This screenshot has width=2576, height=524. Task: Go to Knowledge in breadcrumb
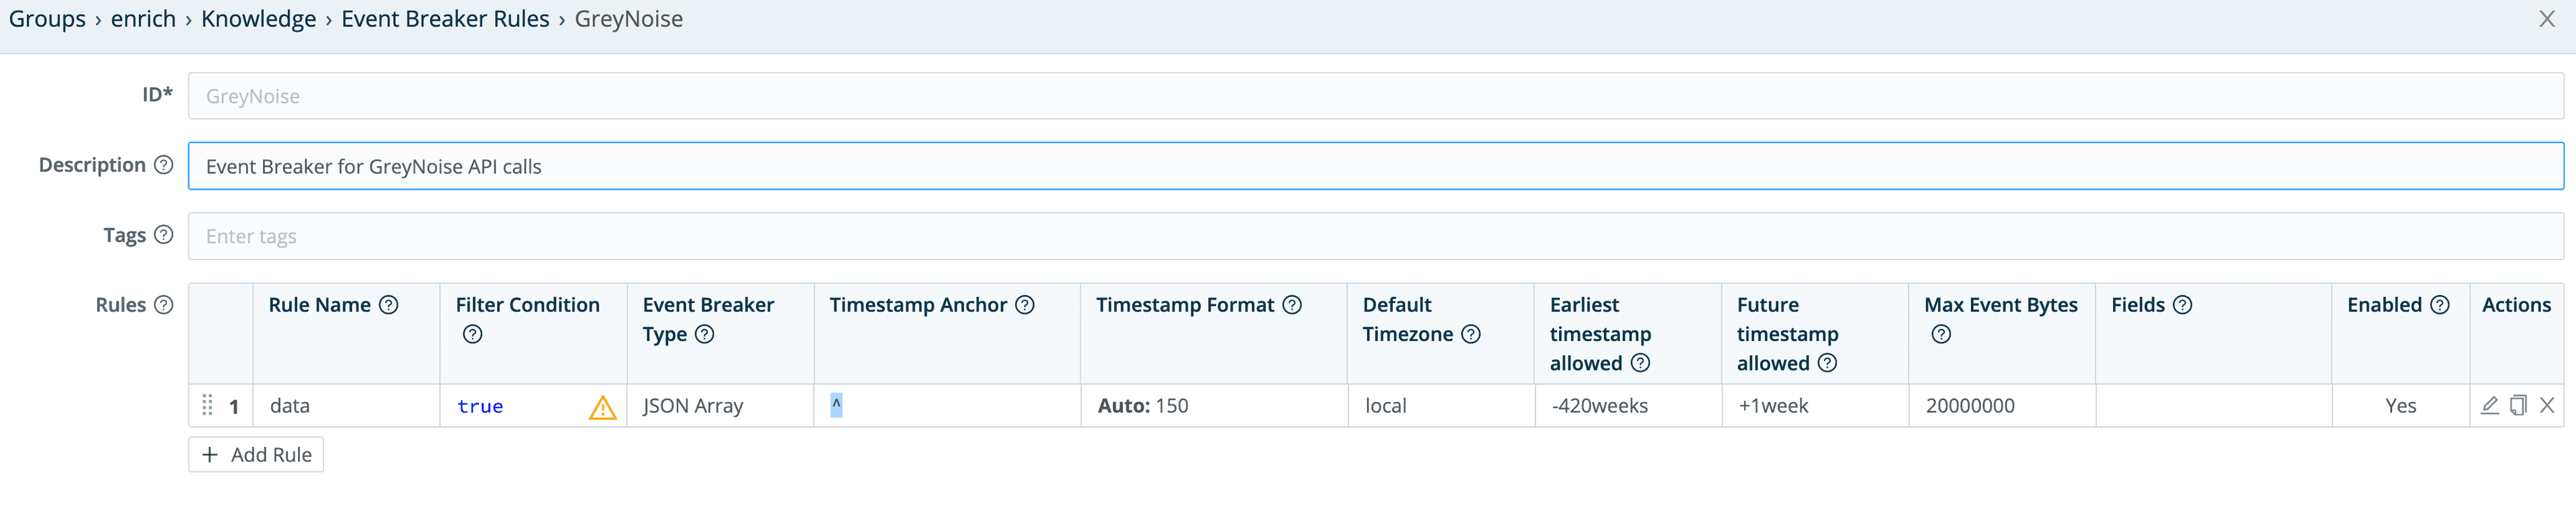[x=258, y=19]
